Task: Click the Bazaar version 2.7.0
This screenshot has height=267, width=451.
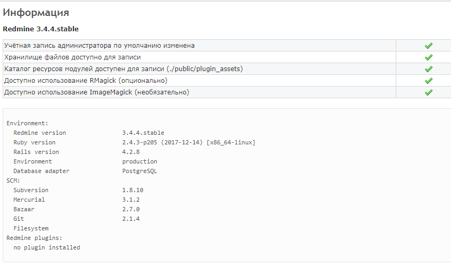Action: 131,209
